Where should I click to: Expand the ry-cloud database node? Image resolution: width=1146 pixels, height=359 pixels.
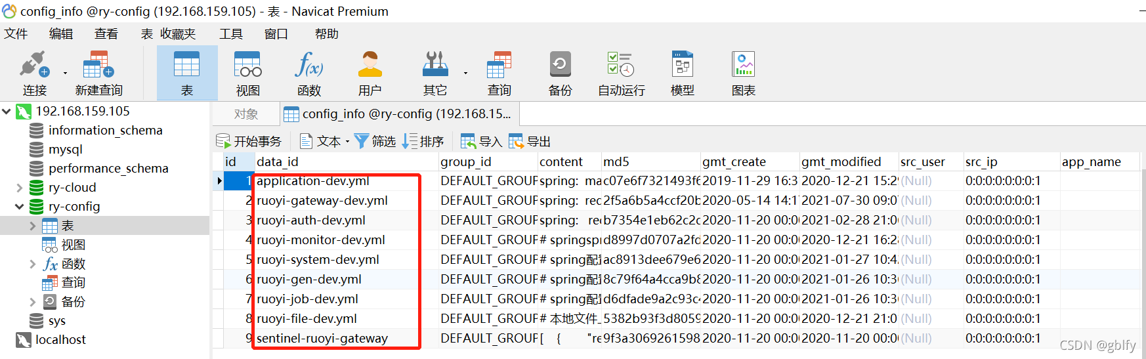point(20,188)
